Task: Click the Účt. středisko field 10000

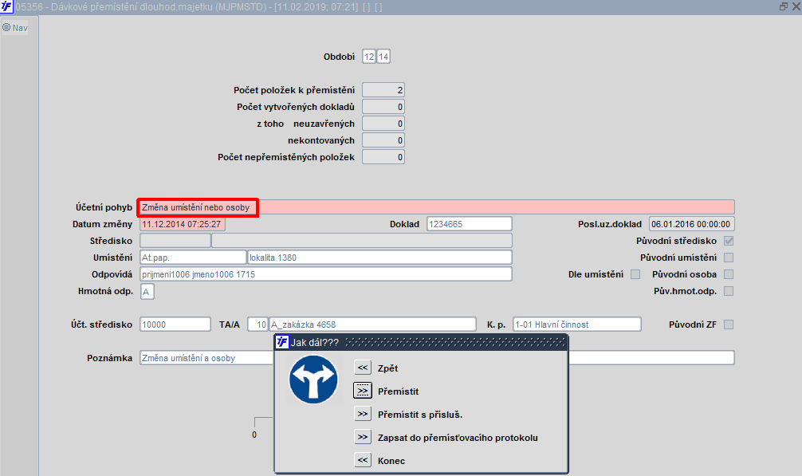Action: [175, 325]
